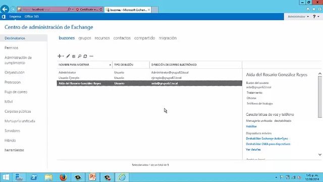
Task: Click Deshabilitar OWA para dispositivos link
Action: (268, 144)
